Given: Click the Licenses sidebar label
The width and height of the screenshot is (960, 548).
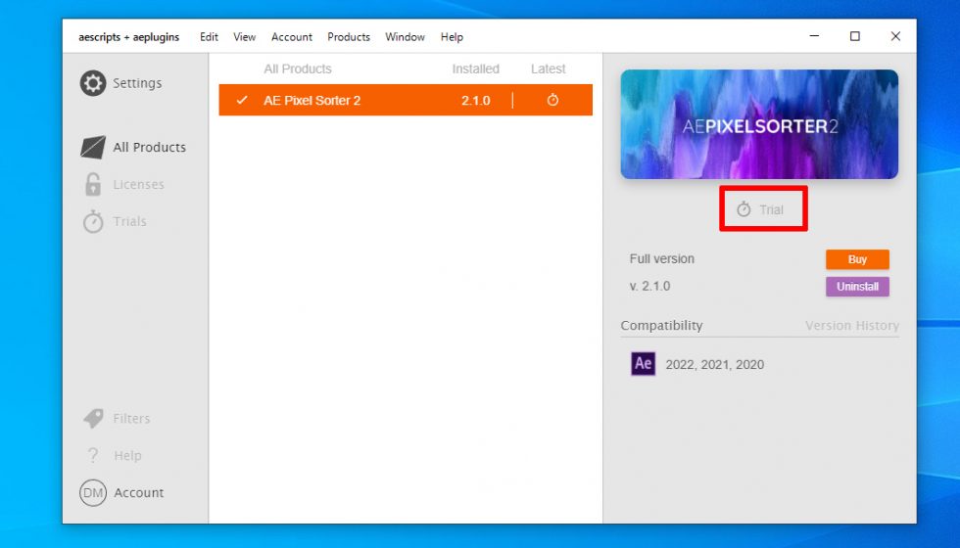Looking at the screenshot, I should [x=138, y=184].
